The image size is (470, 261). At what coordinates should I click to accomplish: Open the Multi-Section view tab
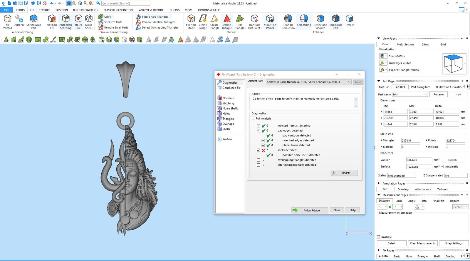pos(405,44)
